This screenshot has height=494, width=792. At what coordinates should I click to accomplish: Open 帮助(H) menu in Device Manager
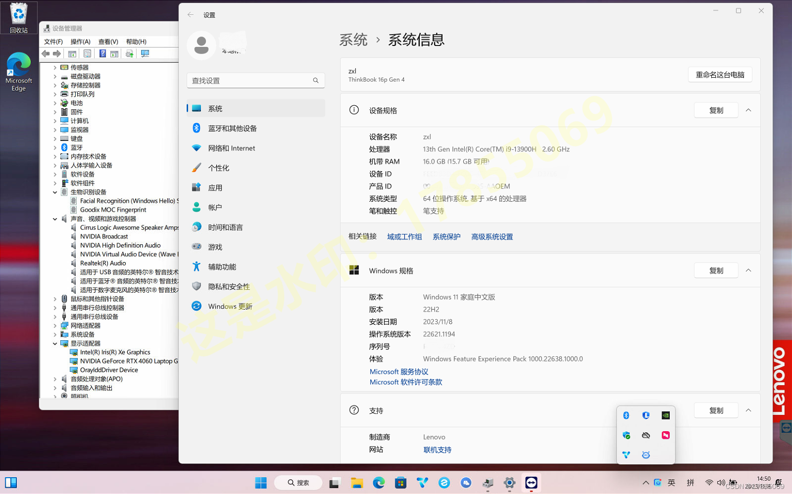[x=136, y=42]
